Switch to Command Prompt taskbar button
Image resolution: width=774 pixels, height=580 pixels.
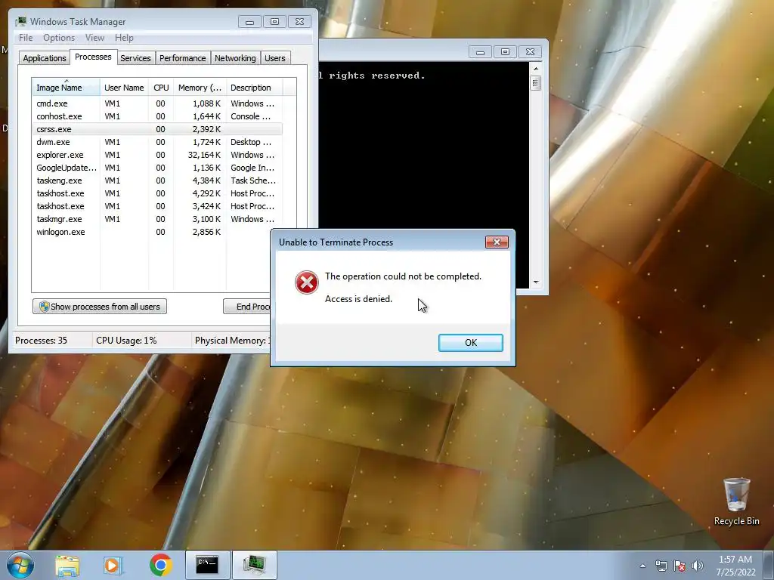[x=207, y=565]
